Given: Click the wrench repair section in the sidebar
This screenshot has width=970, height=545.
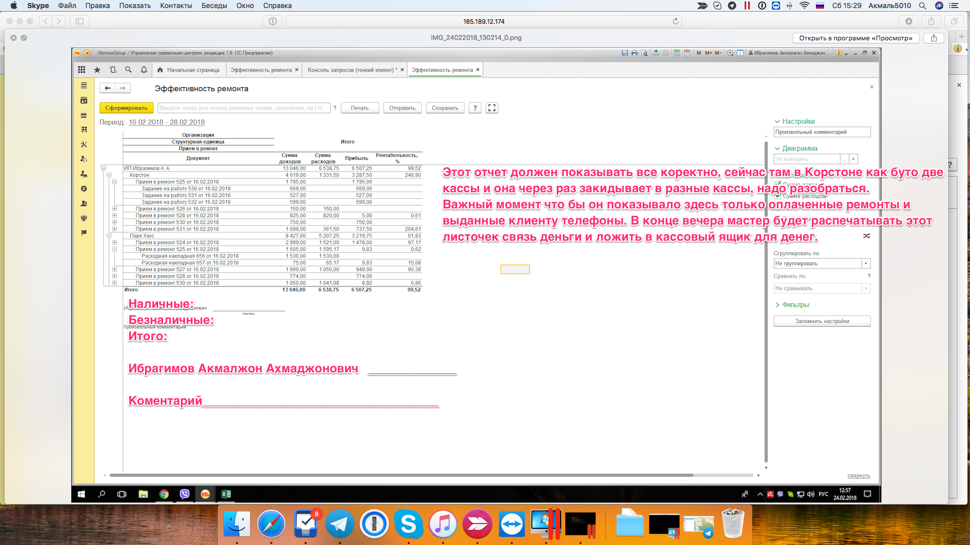Looking at the screenshot, I should pos(84,145).
